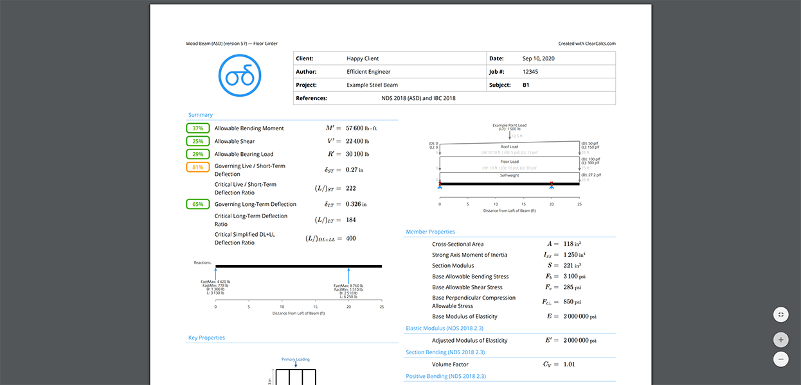Open the Section Bending (NDS 2018 2.3) link
Image resolution: width=801 pixels, height=385 pixels.
pyautogui.click(x=446, y=352)
